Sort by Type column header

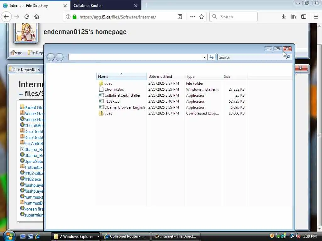tap(203, 77)
